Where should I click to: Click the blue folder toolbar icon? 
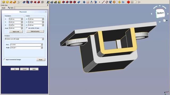pos(123,2)
